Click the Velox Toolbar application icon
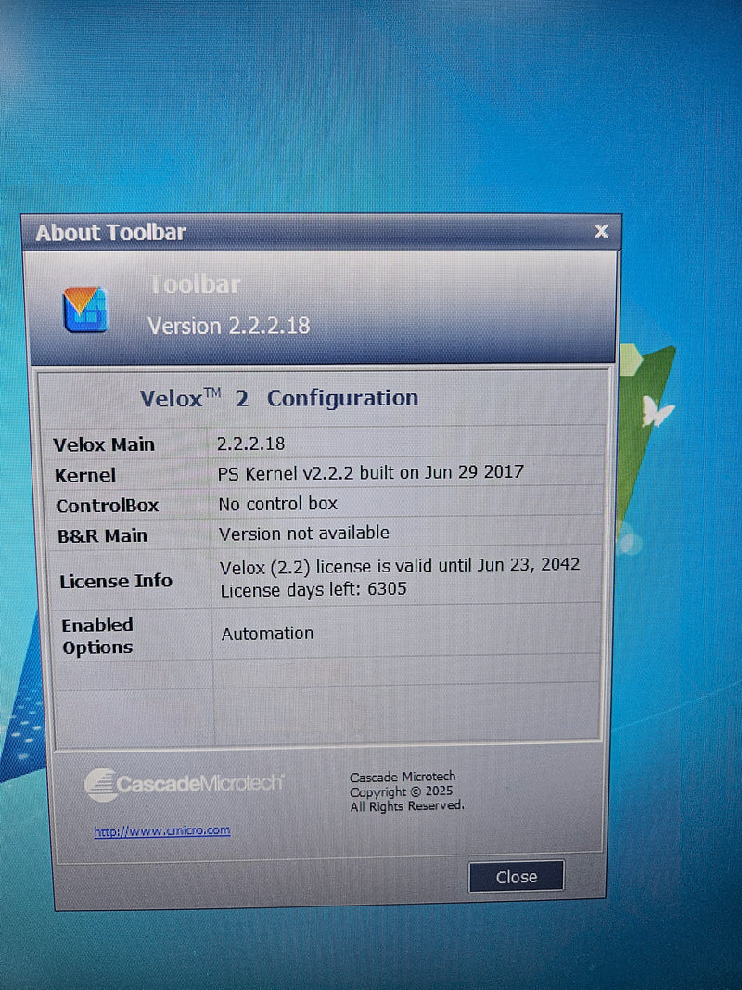Image resolution: width=742 pixels, height=990 pixels. coord(86,309)
